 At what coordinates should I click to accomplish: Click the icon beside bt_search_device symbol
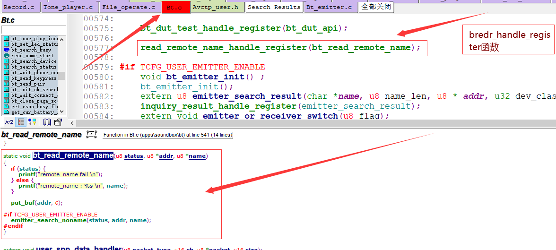[7, 61]
